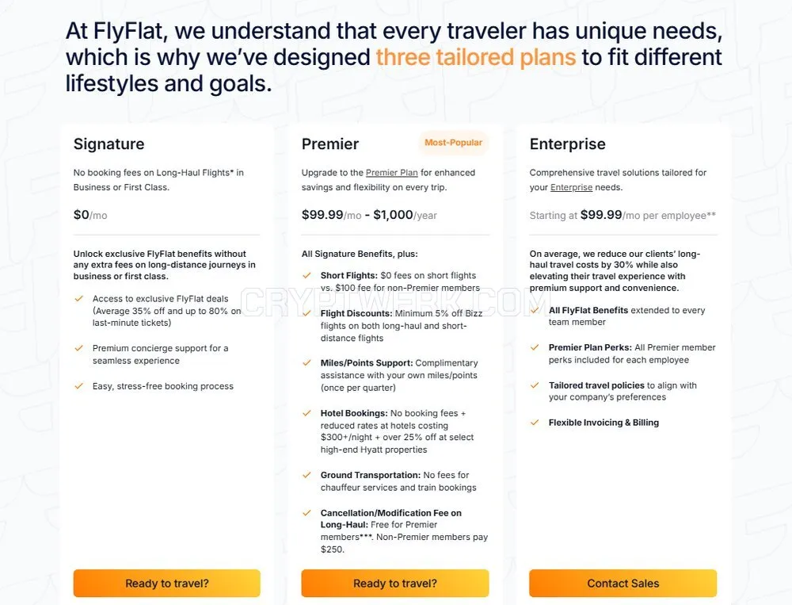Click the Contact Sales button

[623, 584]
